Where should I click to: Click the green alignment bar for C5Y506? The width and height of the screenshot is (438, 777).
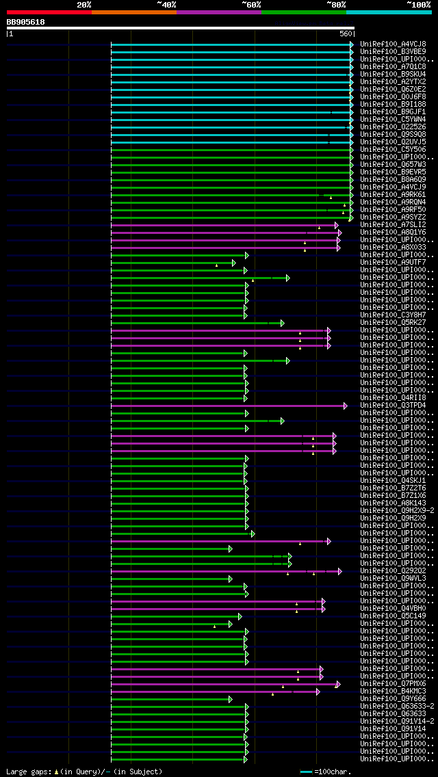pyautogui.click(x=231, y=150)
